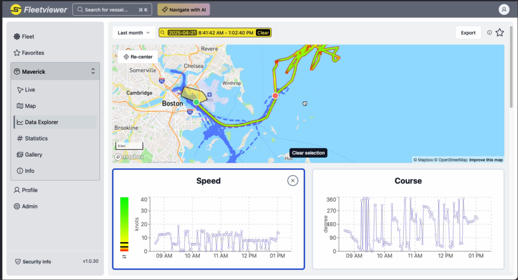
Task: Open the Statistics page
Action: click(x=36, y=138)
